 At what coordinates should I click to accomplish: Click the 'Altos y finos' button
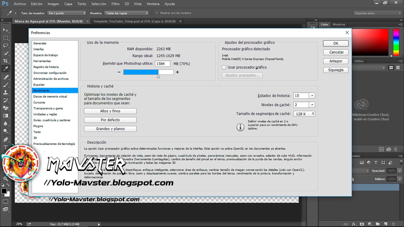[x=110, y=111]
